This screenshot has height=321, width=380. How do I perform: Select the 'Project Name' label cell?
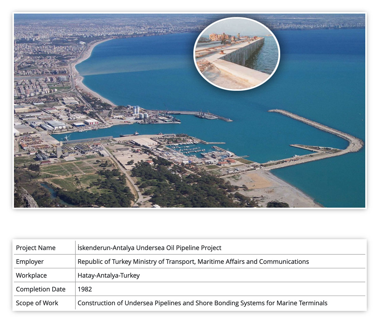click(x=36, y=248)
